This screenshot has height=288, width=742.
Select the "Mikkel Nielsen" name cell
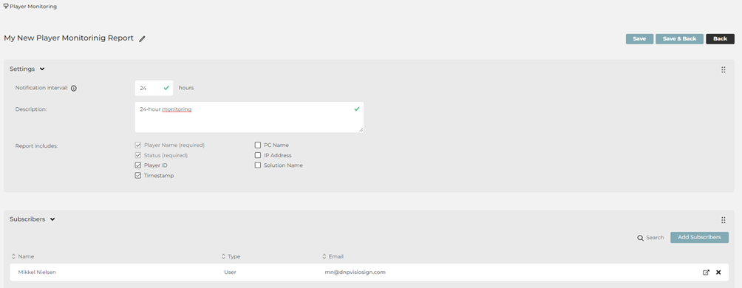click(x=37, y=272)
